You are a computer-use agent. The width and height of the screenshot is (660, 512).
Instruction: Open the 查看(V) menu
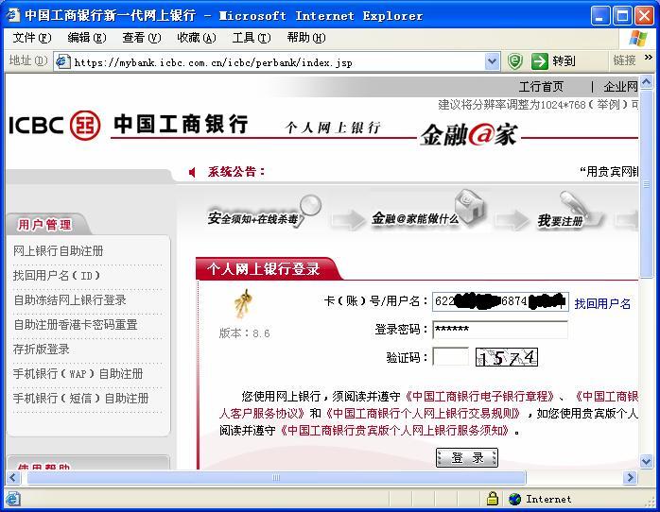[142, 38]
